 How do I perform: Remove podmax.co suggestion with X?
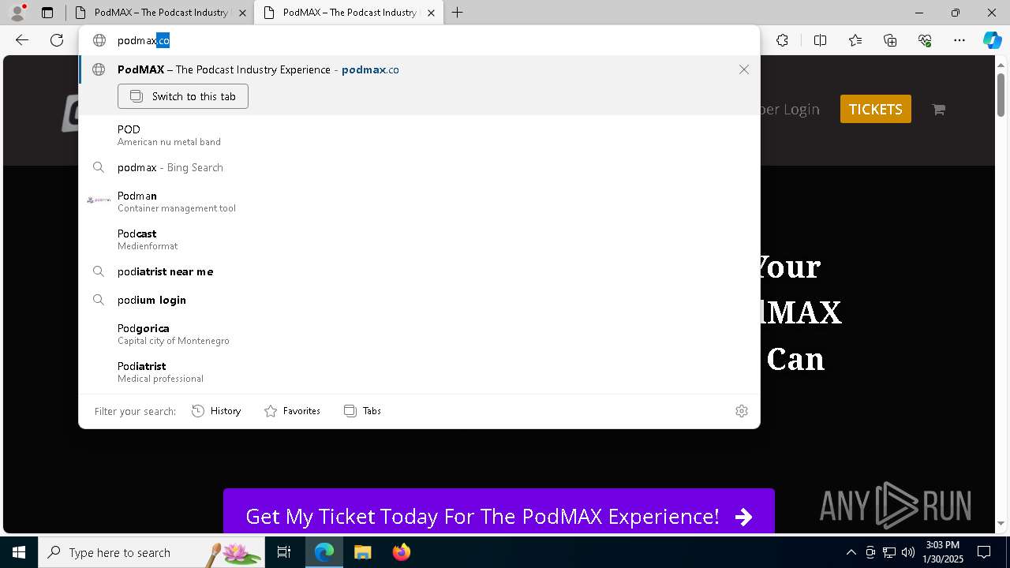click(743, 69)
